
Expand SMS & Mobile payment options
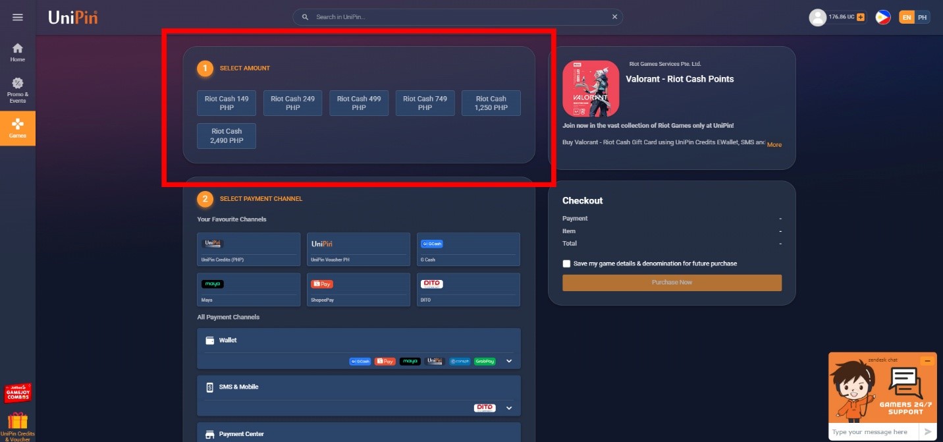click(x=508, y=408)
